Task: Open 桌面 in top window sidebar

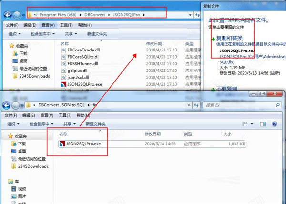Action: [x=20, y=61]
